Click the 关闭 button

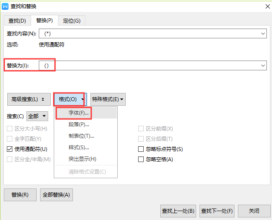[x=254, y=211]
